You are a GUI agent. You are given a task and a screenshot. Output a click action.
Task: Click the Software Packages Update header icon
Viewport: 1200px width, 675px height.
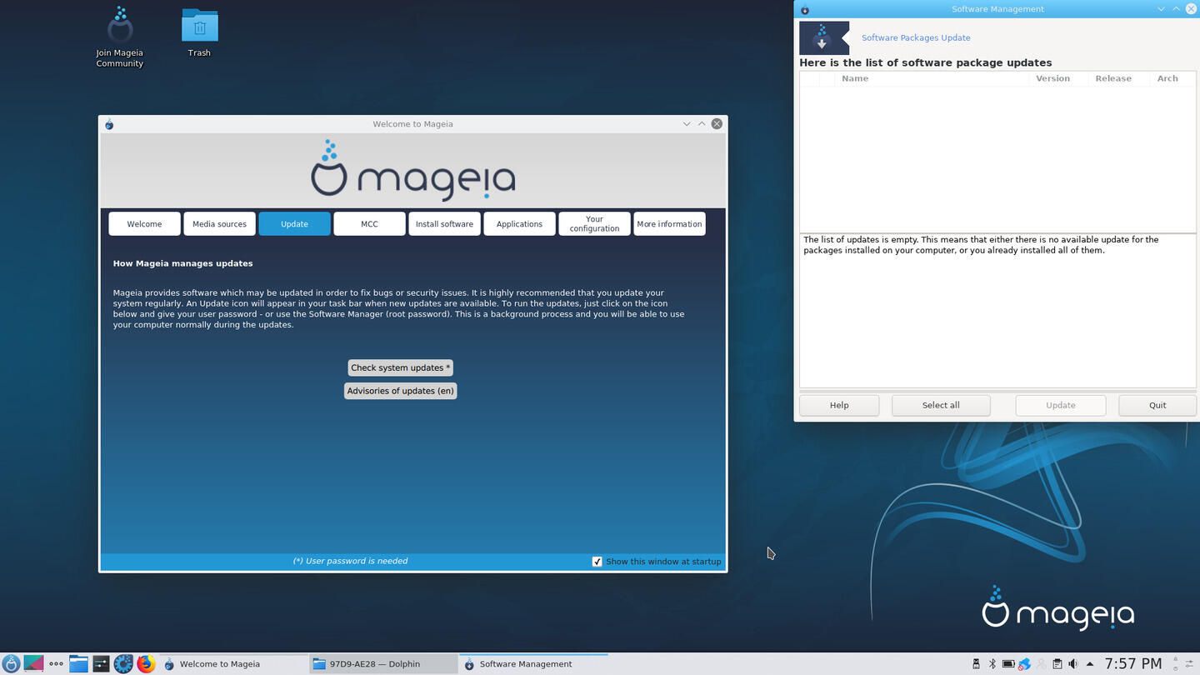pyautogui.click(x=823, y=38)
